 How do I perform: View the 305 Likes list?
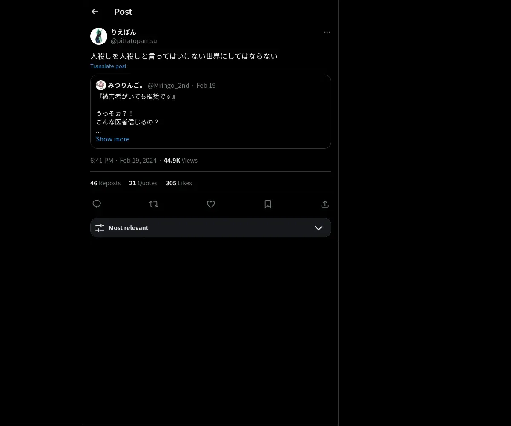pyautogui.click(x=179, y=183)
